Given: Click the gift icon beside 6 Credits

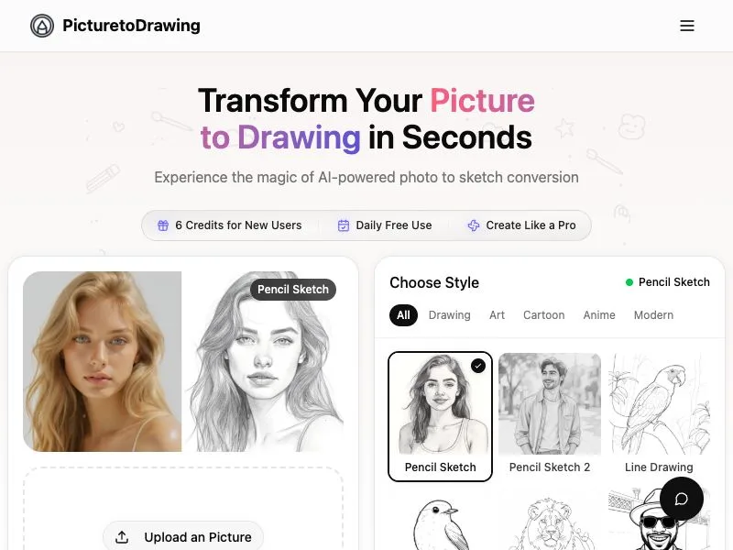Looking at the screenshot, I should coord(163,225).
